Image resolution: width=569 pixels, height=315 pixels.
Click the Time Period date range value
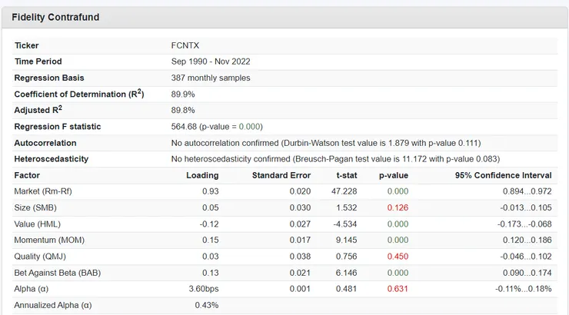pyautogui.click(x=211, y=61)
